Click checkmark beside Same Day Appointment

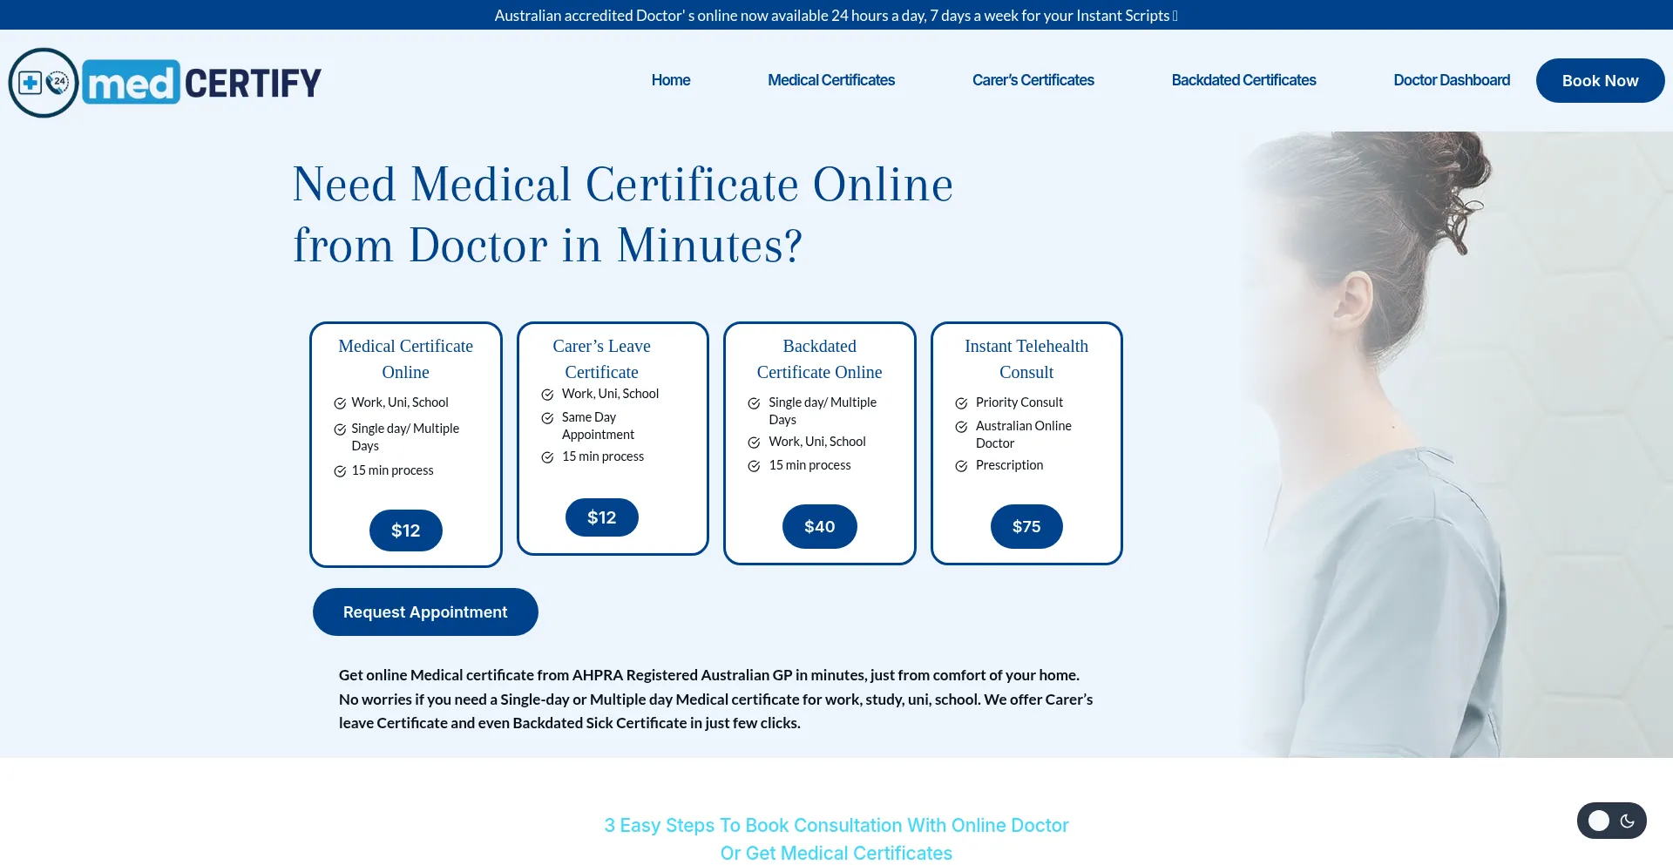[547, 417]
